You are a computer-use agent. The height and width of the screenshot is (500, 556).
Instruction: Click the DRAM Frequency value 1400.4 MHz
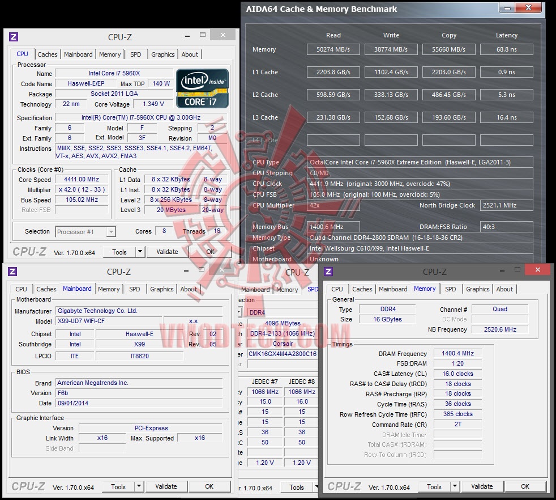coord(458,353)
